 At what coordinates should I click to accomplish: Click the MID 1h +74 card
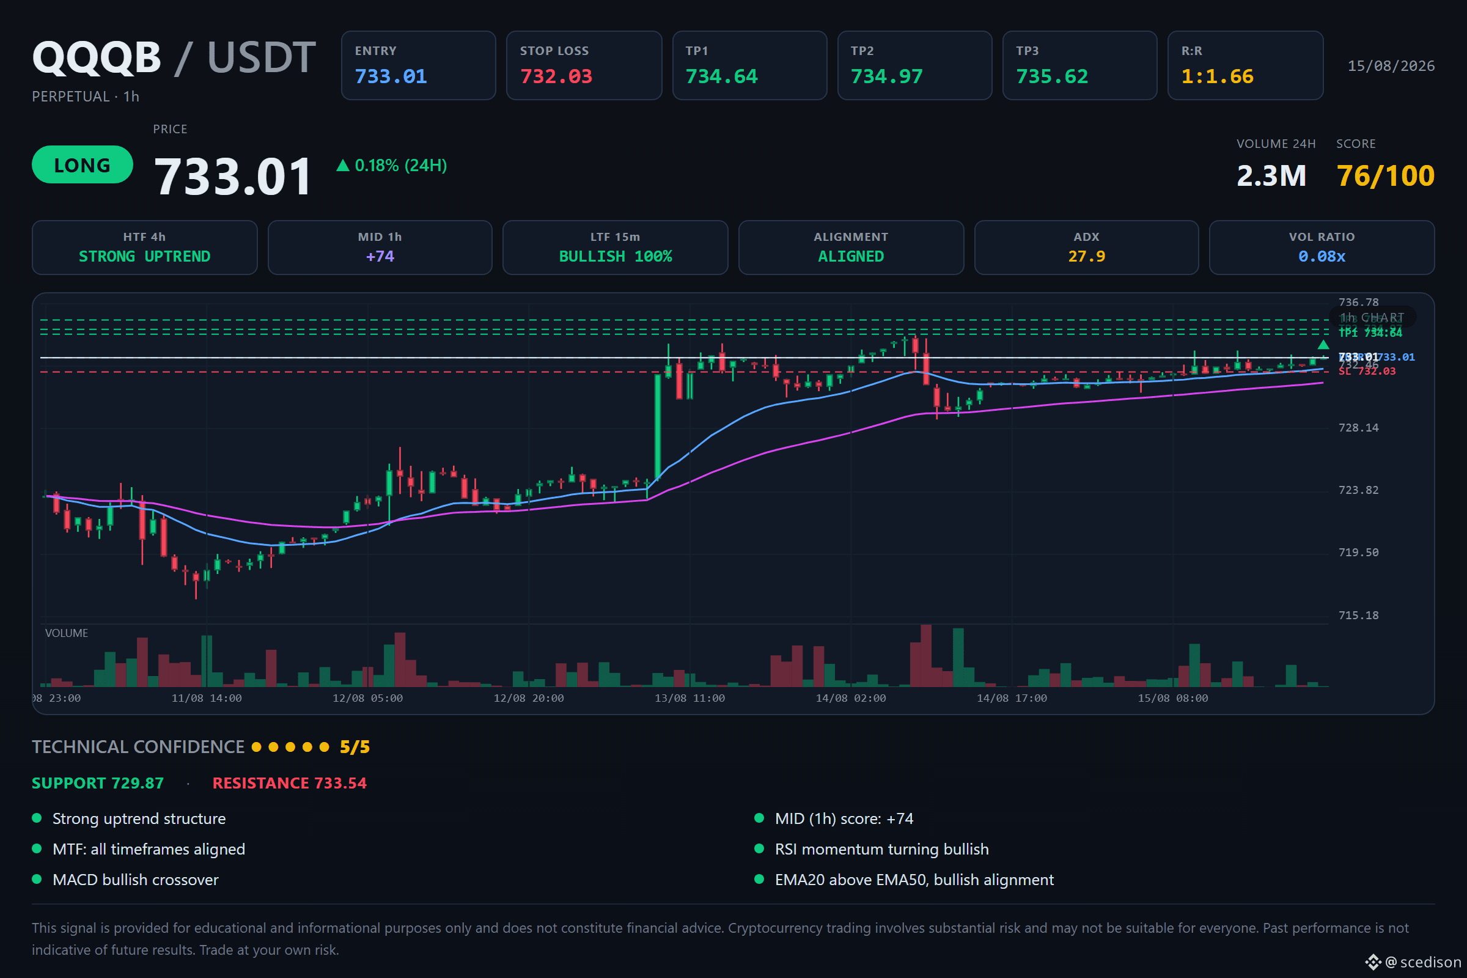[x=380, y=247]
